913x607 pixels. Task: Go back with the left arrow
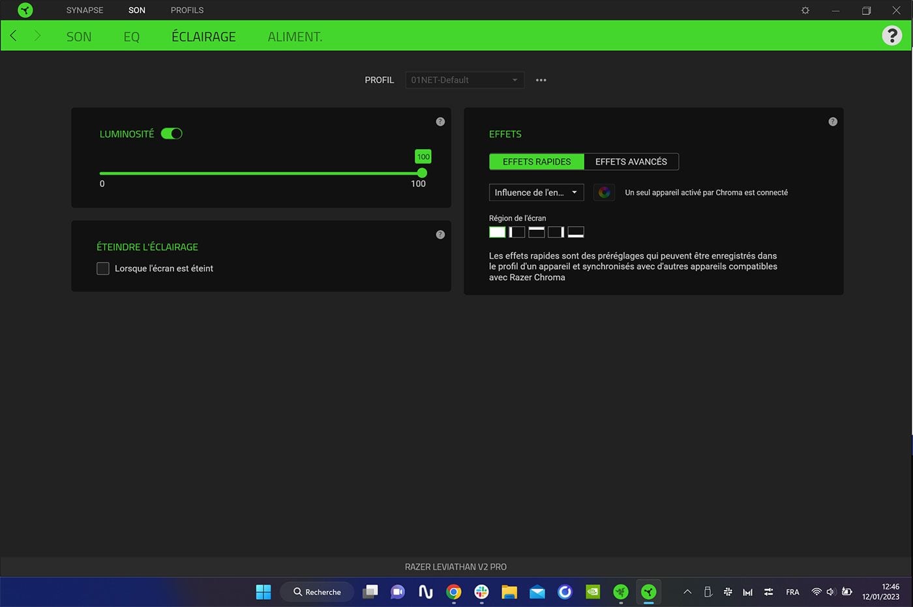[x=14, y=36]
